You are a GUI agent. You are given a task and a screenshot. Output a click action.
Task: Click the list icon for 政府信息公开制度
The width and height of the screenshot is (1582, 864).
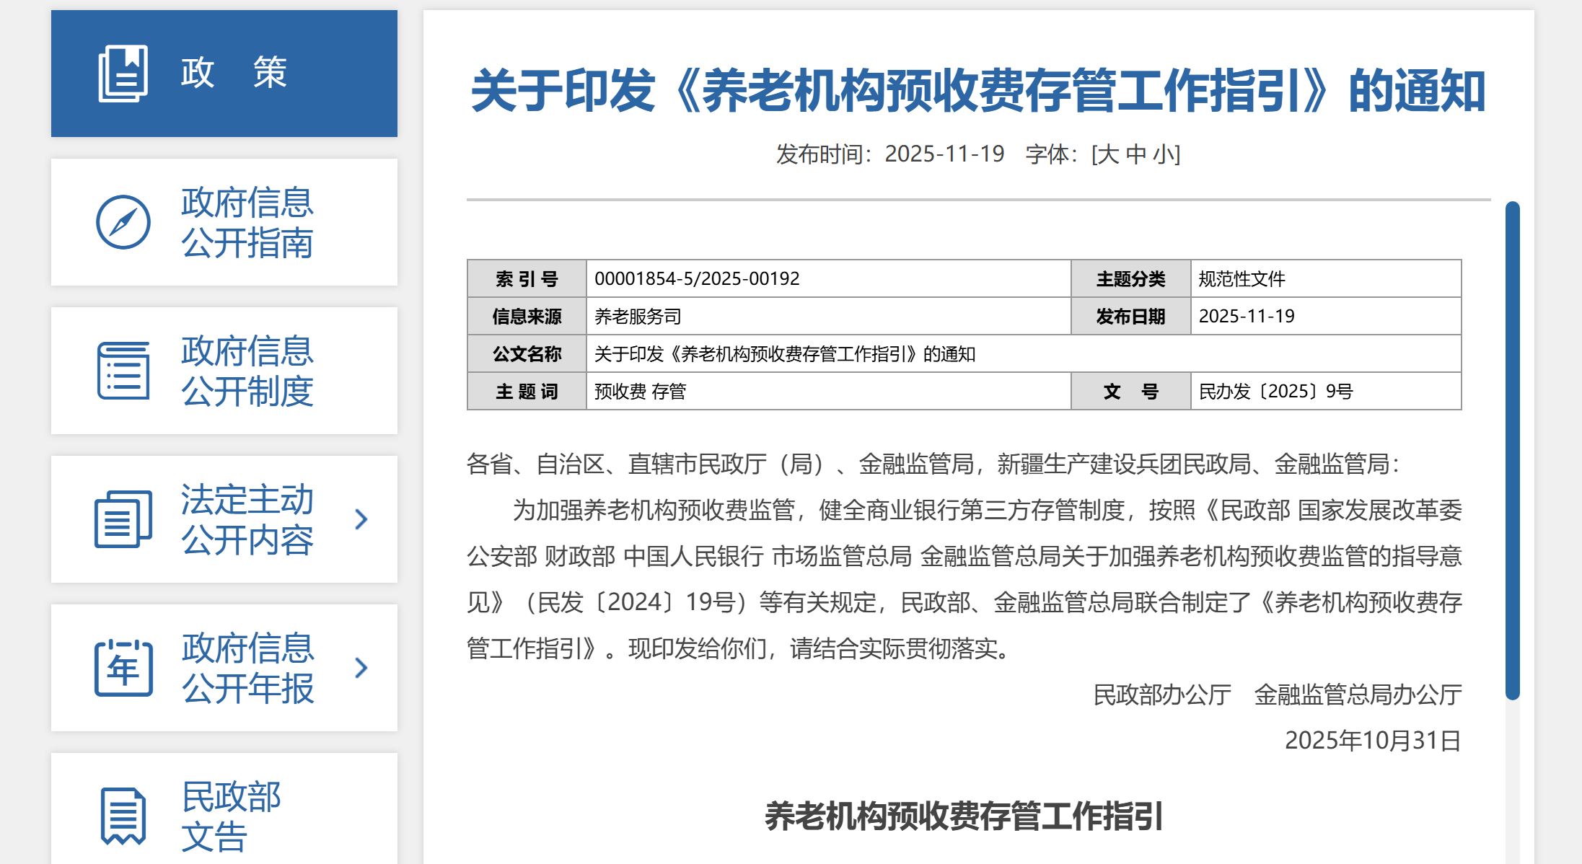pos(123,371)
